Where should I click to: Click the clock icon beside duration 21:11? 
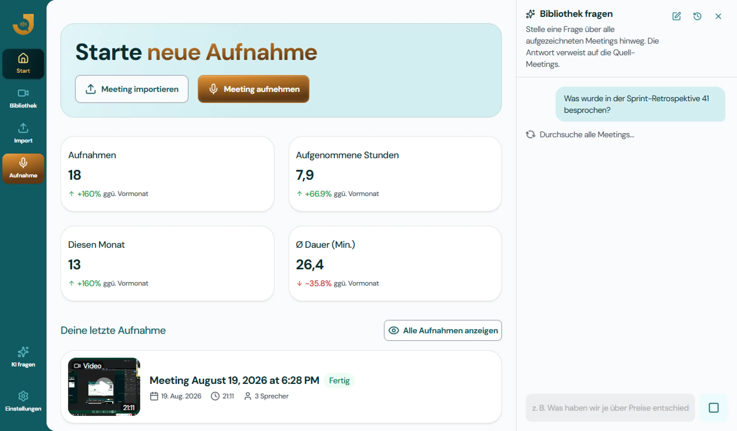pos(215,396)
